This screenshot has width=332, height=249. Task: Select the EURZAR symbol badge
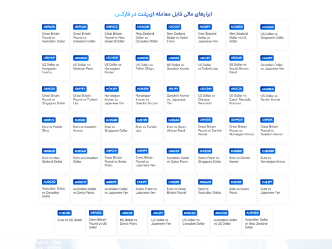pos(174,120)
